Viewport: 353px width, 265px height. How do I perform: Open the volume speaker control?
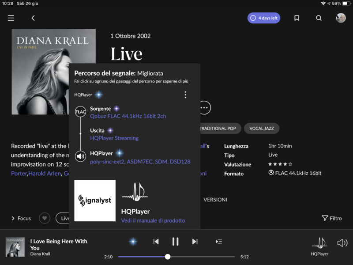click(342, 243)
